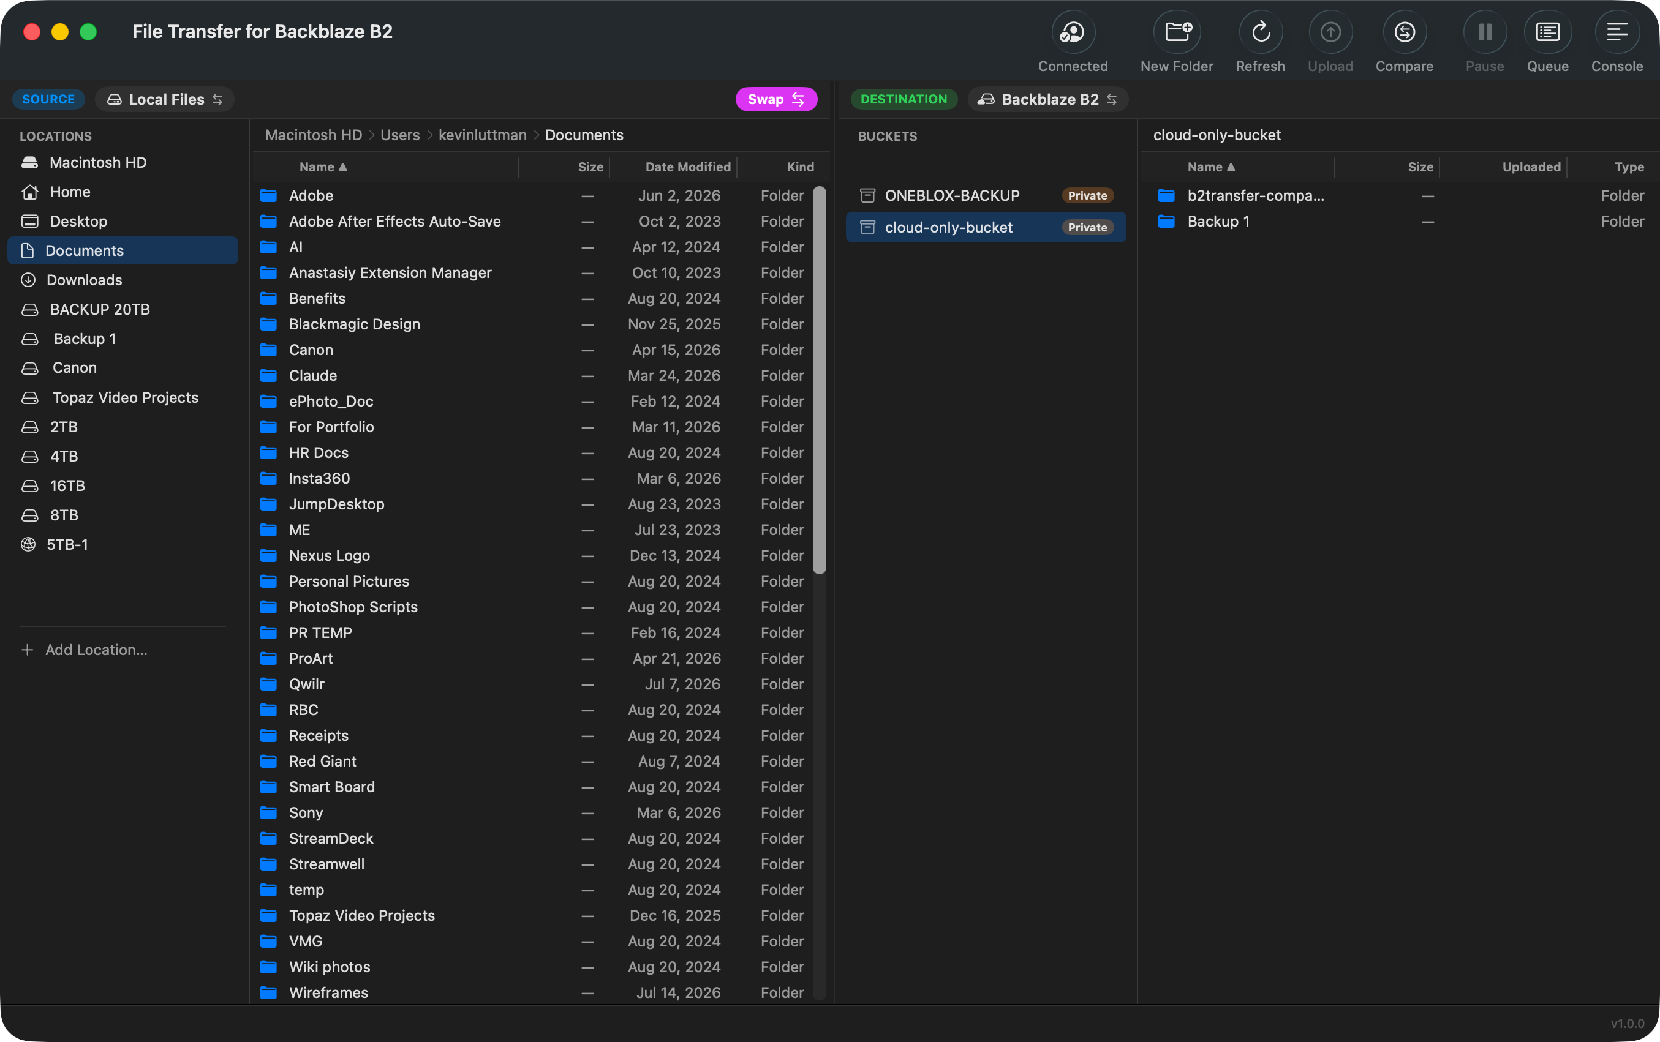Select the 16TB drive

[123, 486]
